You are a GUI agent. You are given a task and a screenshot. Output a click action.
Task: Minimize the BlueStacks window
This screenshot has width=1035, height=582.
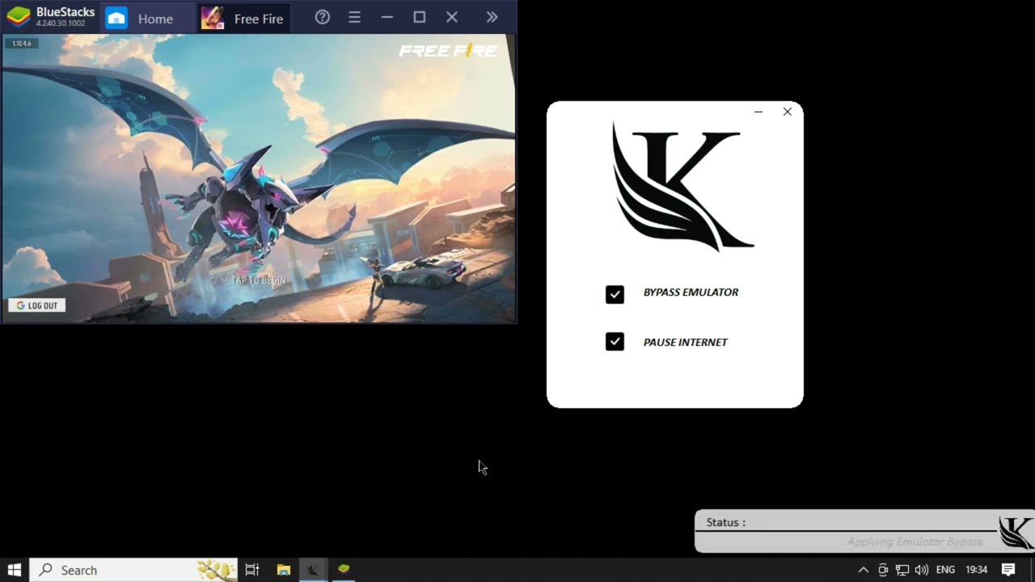pyautogui.click(x=387, y=17)
